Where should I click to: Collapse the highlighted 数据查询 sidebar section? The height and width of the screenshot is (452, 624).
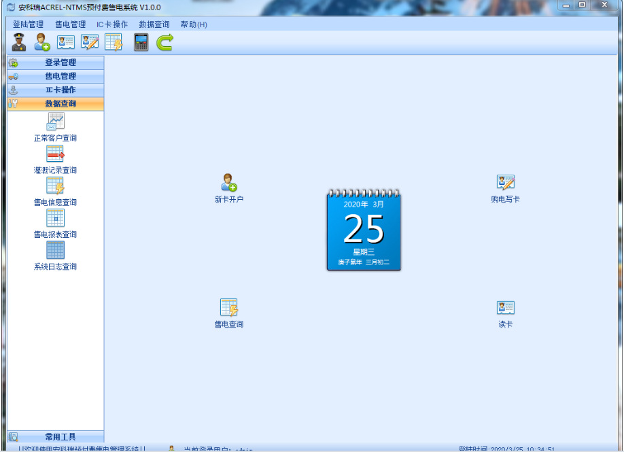tap(56, 104)
